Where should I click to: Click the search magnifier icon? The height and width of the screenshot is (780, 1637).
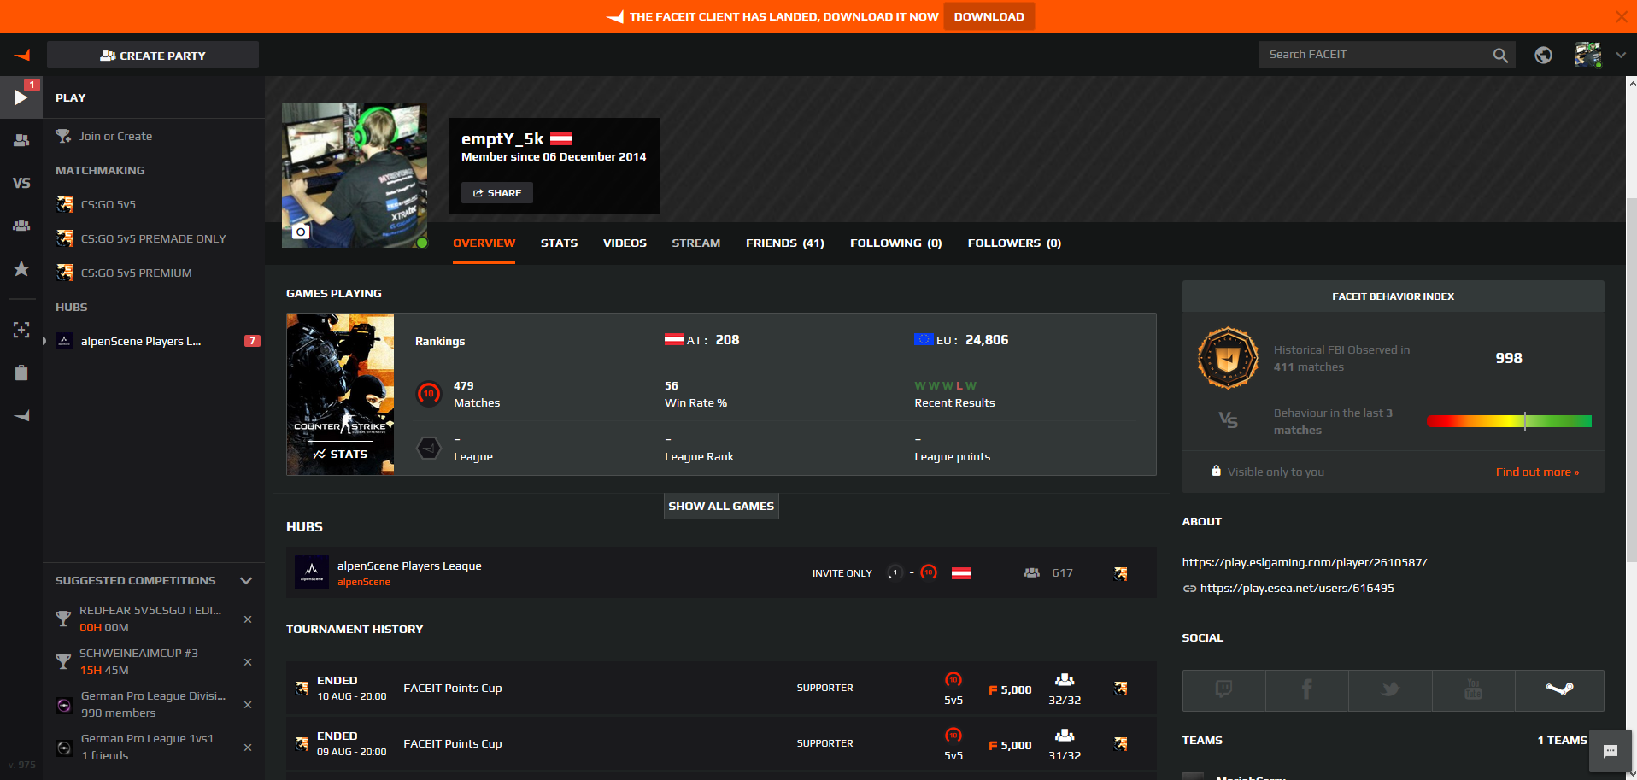(x=1500, y=56)
